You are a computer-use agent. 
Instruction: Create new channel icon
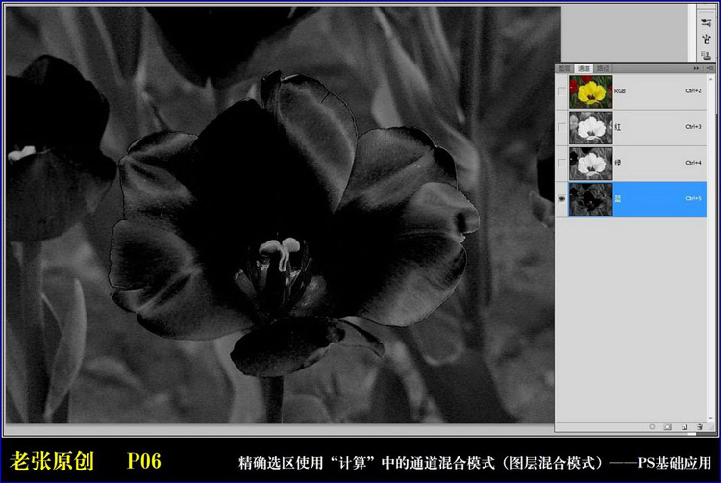[684, 427]
